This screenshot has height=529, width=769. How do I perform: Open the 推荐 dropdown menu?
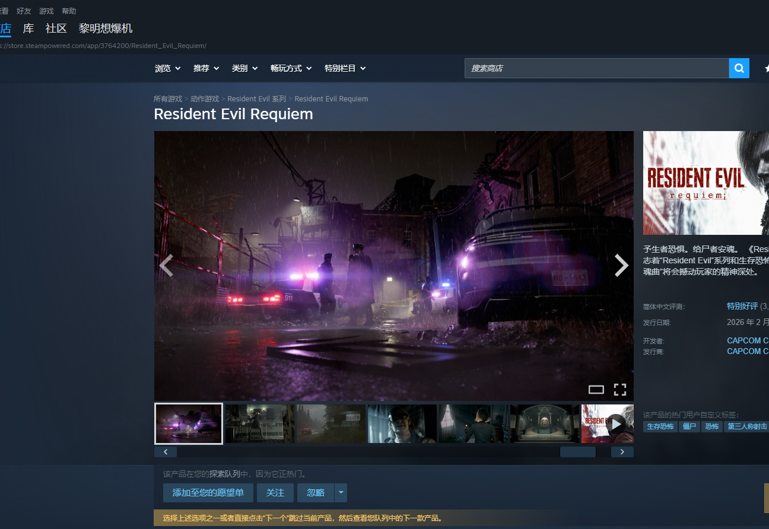click(206, 68)
